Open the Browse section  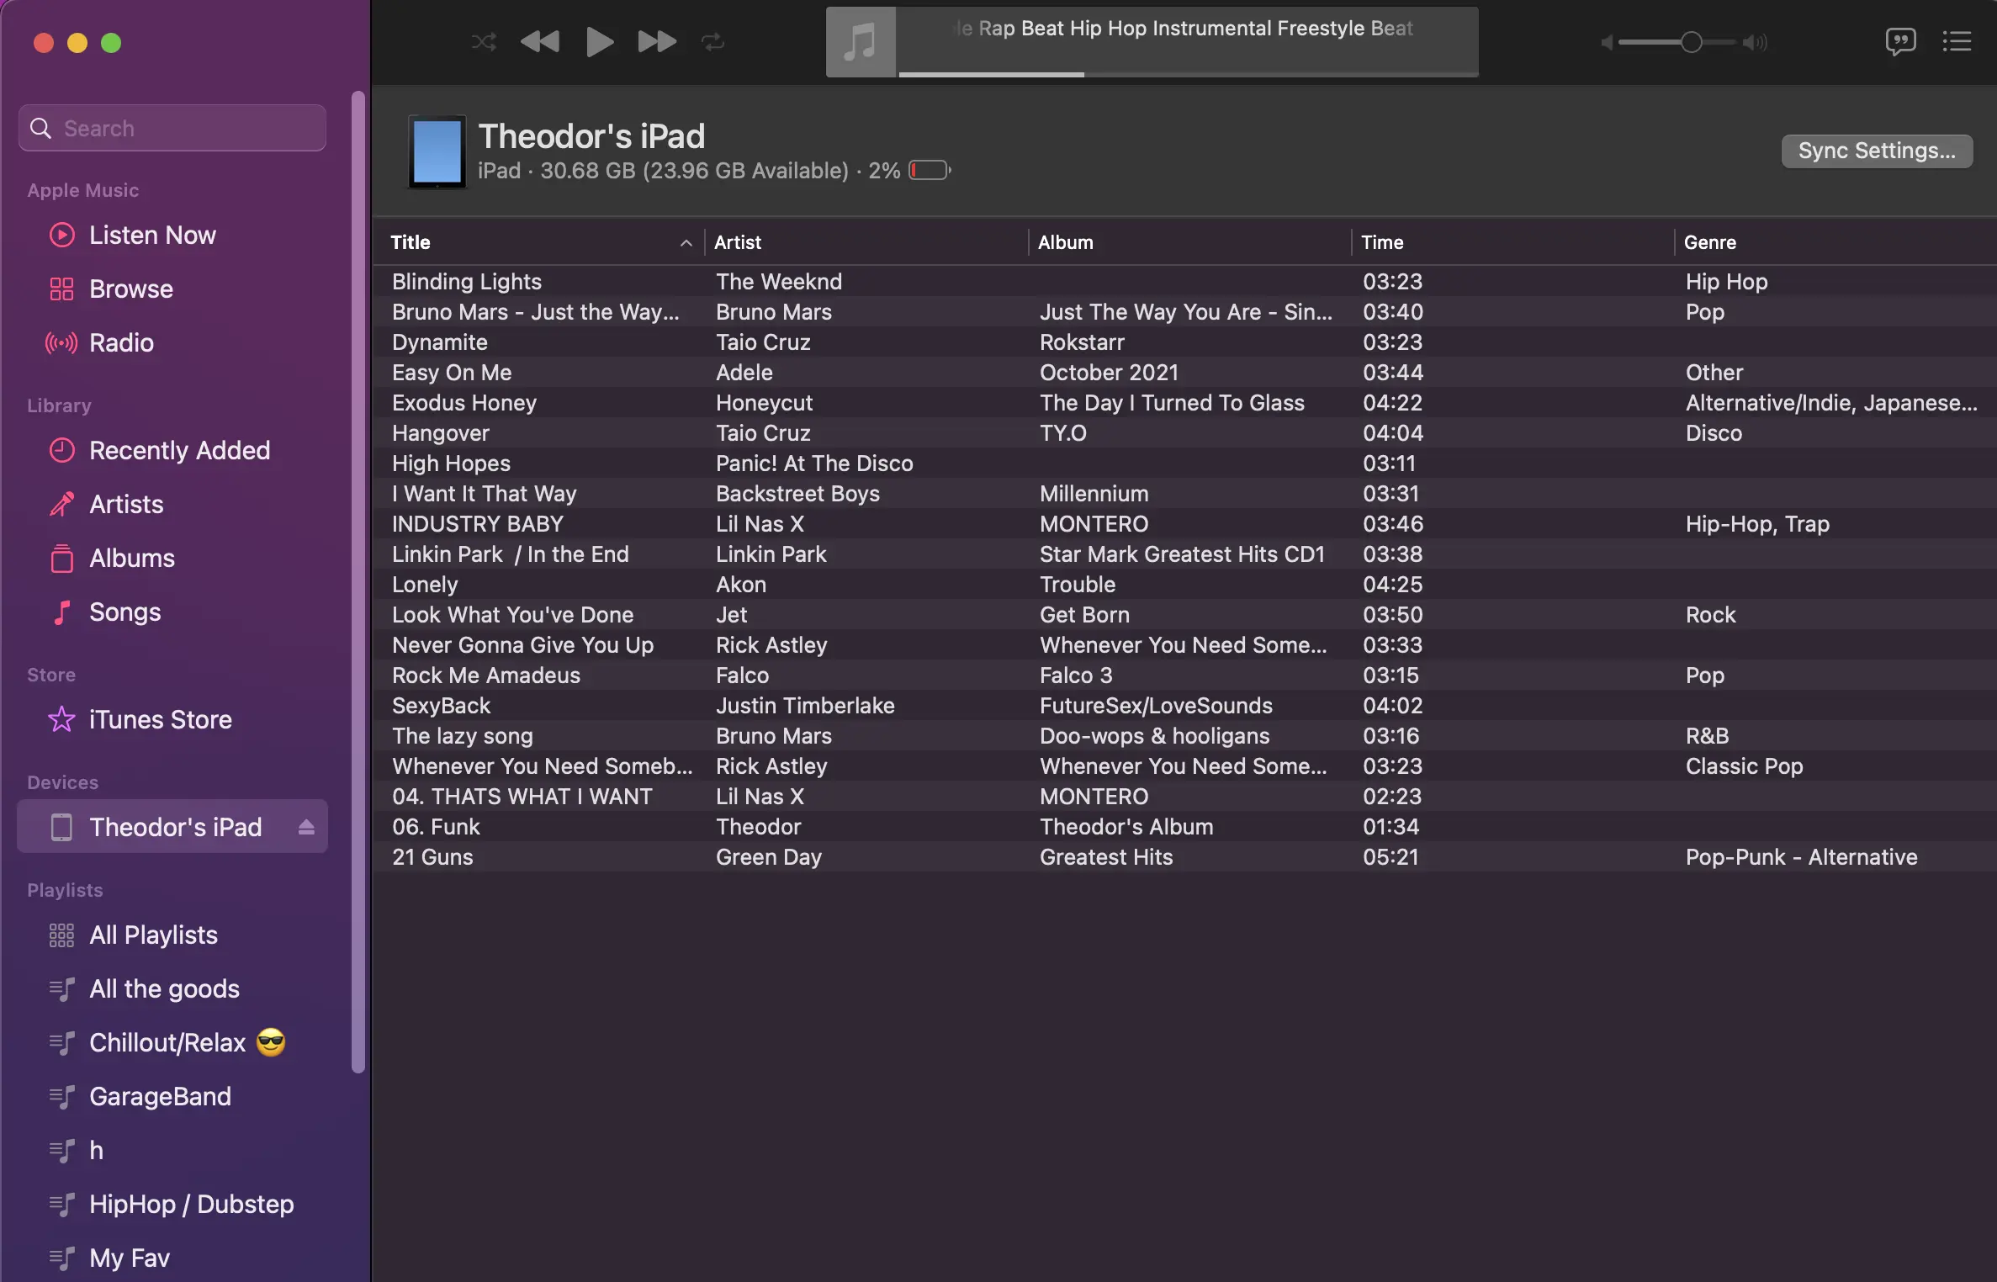click(172, 289)
